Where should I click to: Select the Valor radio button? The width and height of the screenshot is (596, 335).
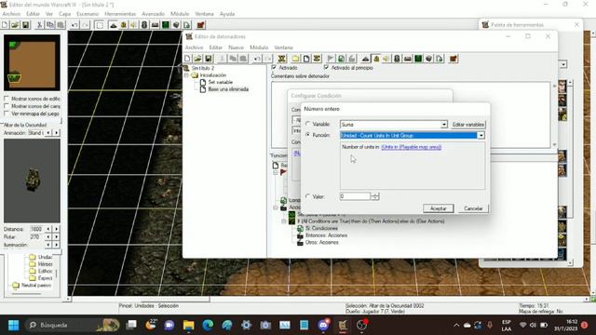click(x=308, y=196)
